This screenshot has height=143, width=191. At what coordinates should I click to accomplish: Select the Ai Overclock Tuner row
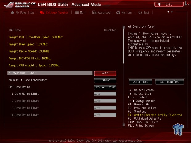point(50,73)
